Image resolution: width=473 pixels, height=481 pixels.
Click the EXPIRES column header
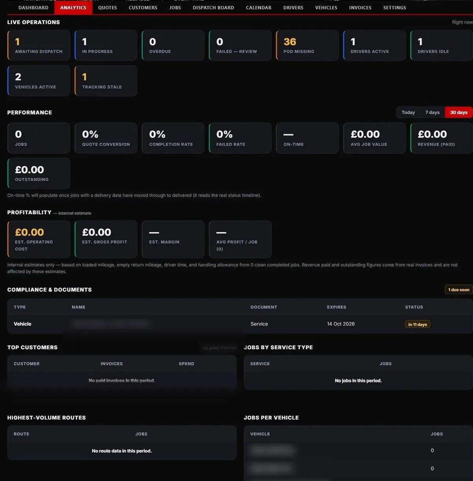[336, 307]
